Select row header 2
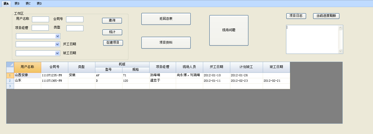This screenshot has height=134, width=373. coord(10,81)
